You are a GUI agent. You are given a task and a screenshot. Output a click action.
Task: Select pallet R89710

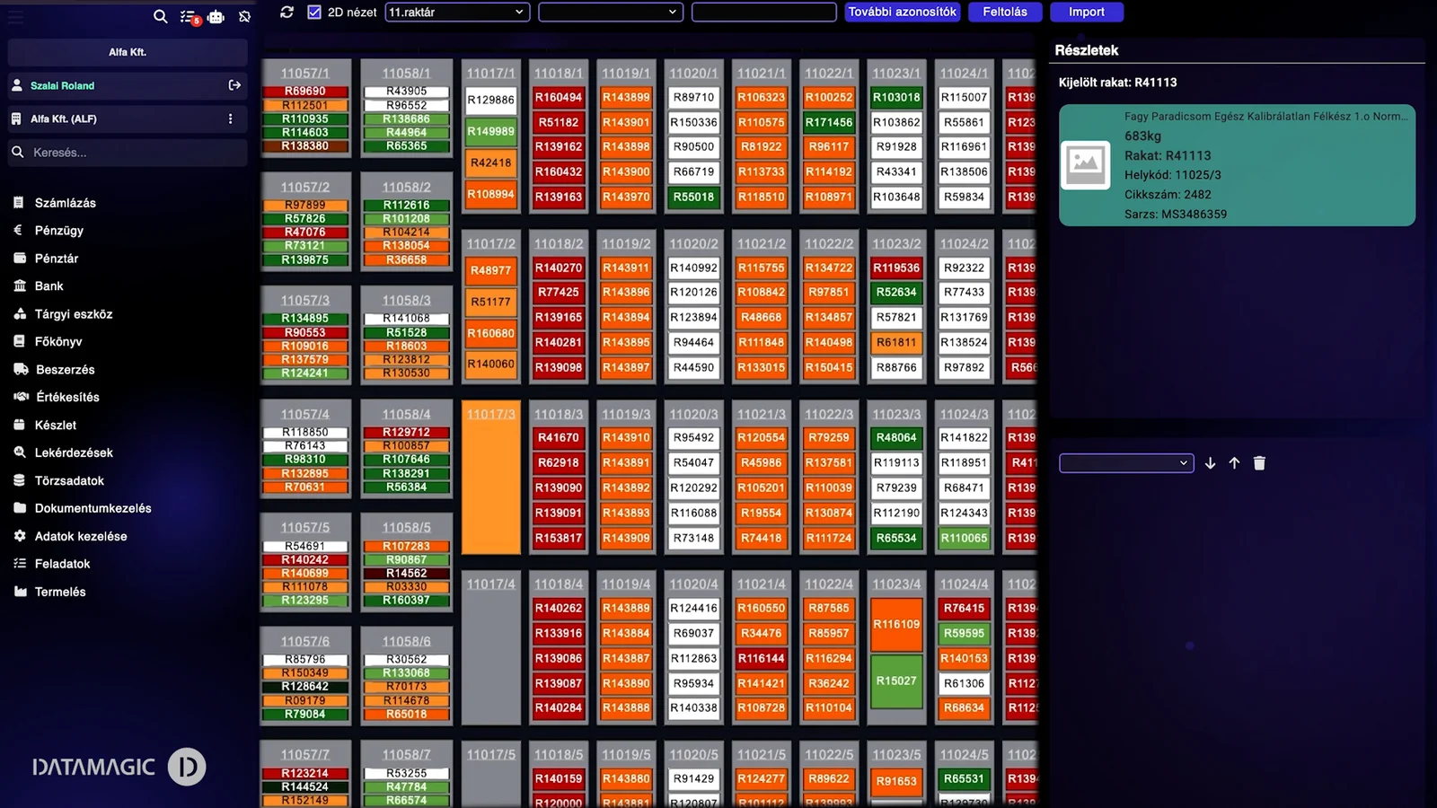click(694, 97)
